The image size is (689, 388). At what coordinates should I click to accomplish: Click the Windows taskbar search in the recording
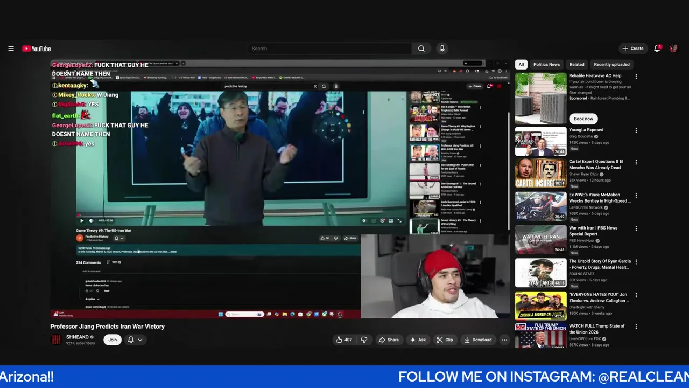pyautogui.click(x=244, y=314)
